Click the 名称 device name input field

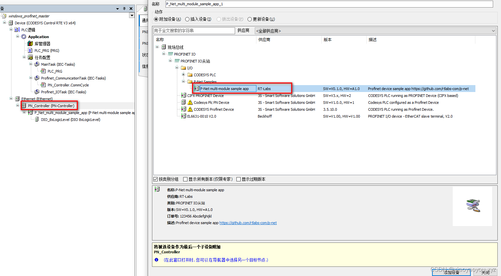[x=329, y=4]
